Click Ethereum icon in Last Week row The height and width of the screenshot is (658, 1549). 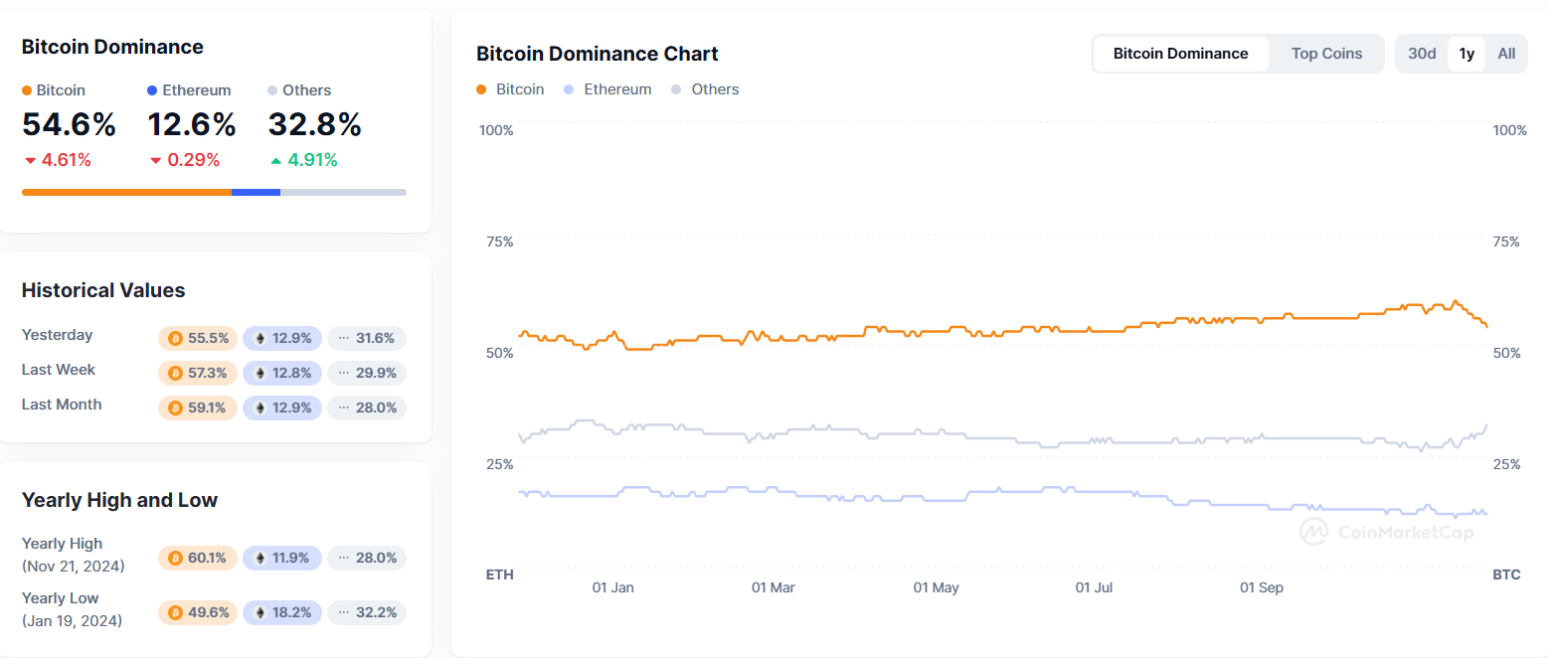260,374
